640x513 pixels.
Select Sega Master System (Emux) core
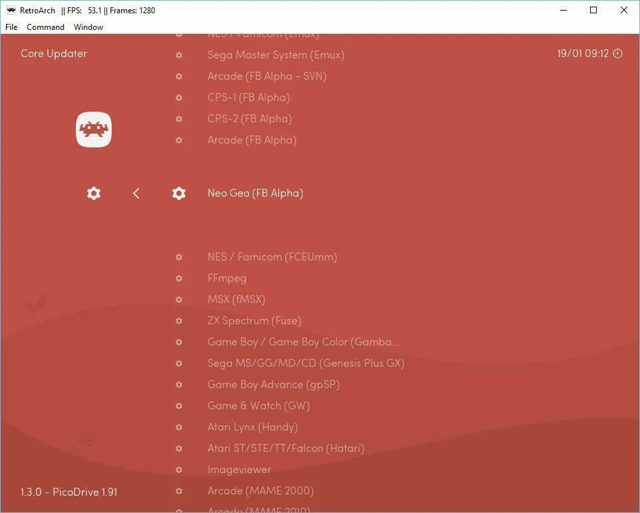(x=276, y=55)
